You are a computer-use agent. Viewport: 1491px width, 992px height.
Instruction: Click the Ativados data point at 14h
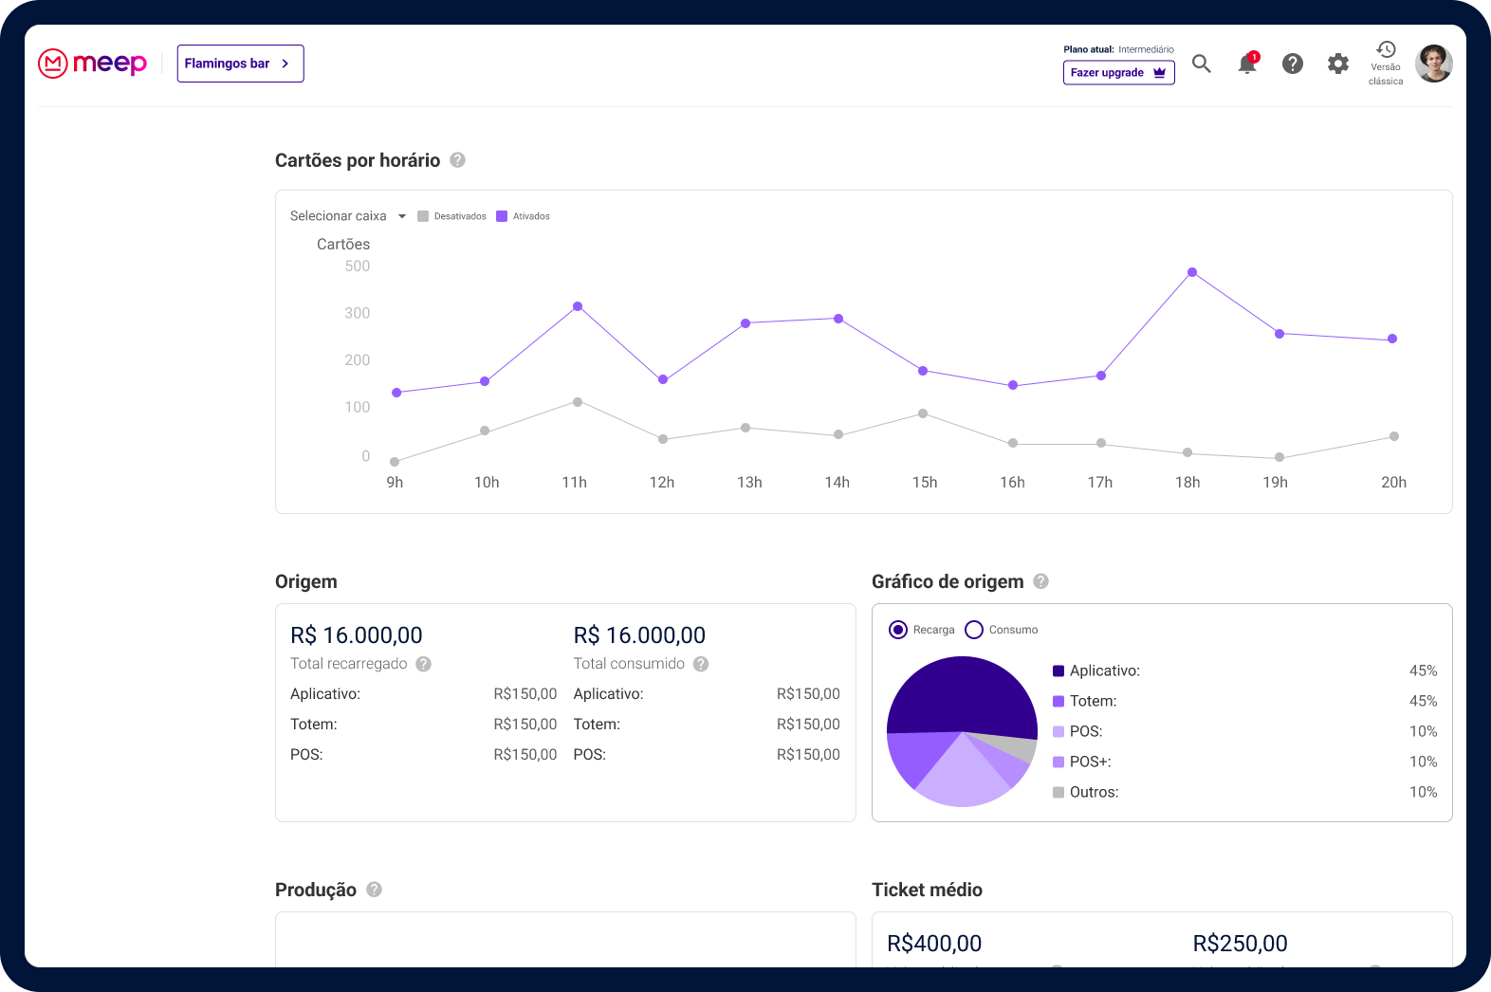(x=838, y=319)
